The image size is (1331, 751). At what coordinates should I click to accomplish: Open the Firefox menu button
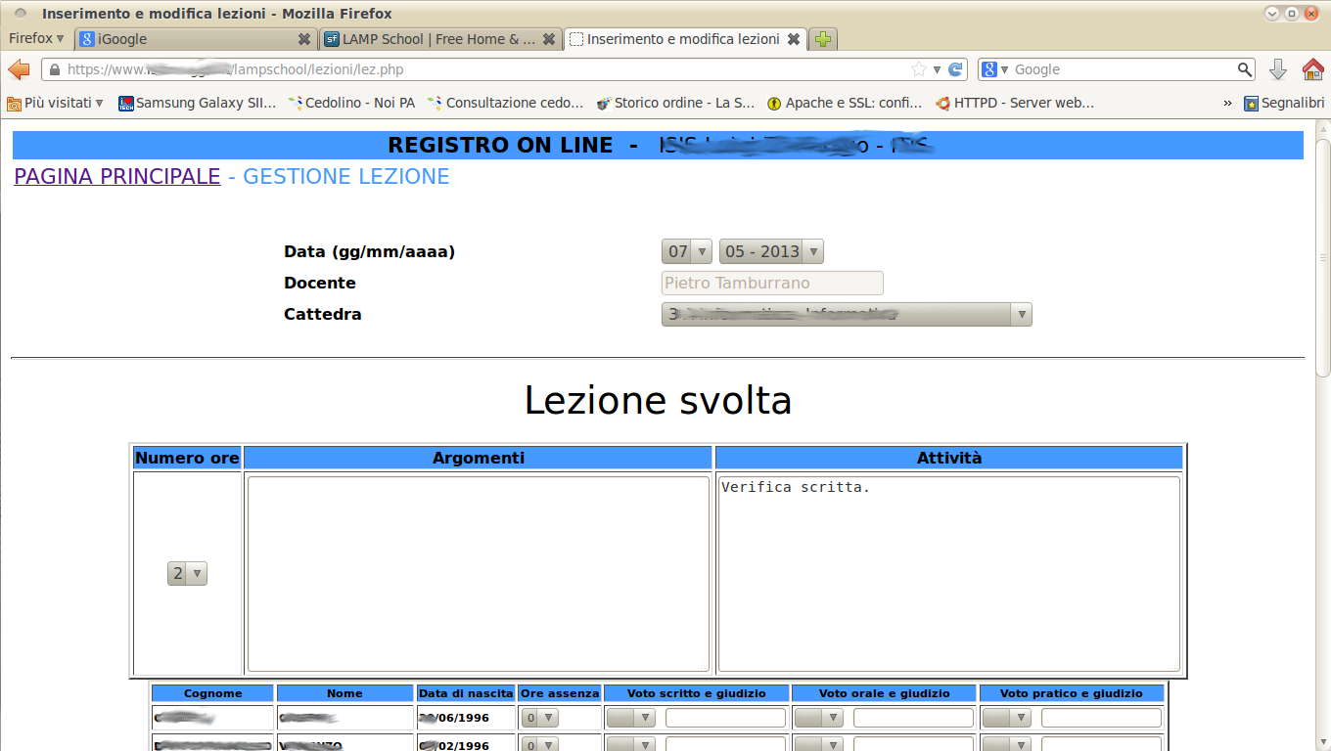point(36,39)
